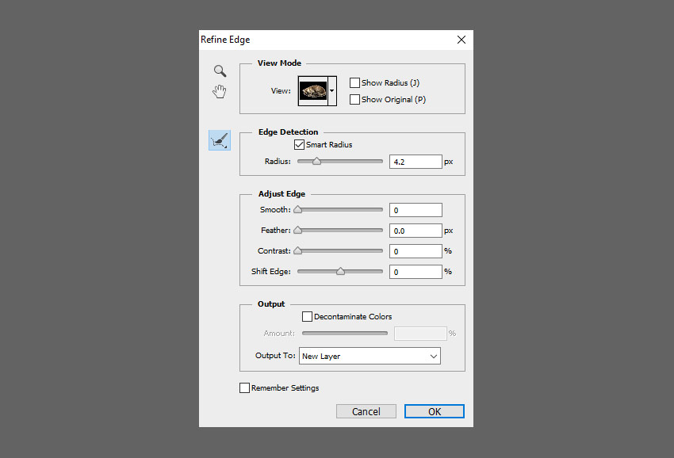Select the Zoom tool magnifier icon
The width and height of the screenshot is (674, 458).
(220, 71)
